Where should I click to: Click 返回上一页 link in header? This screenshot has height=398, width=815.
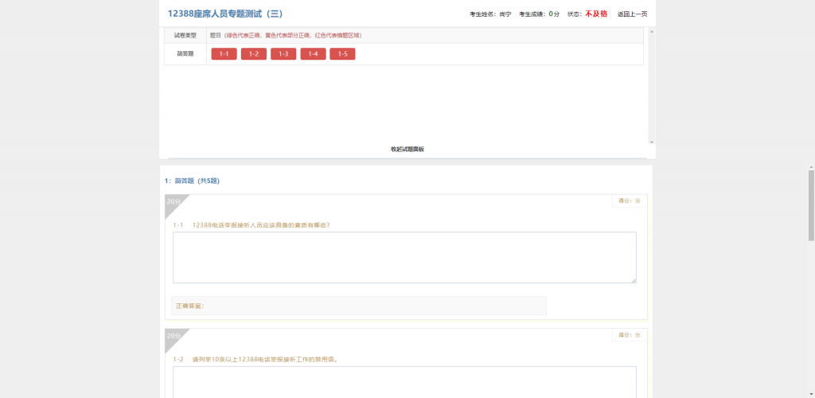pos(632,14)
